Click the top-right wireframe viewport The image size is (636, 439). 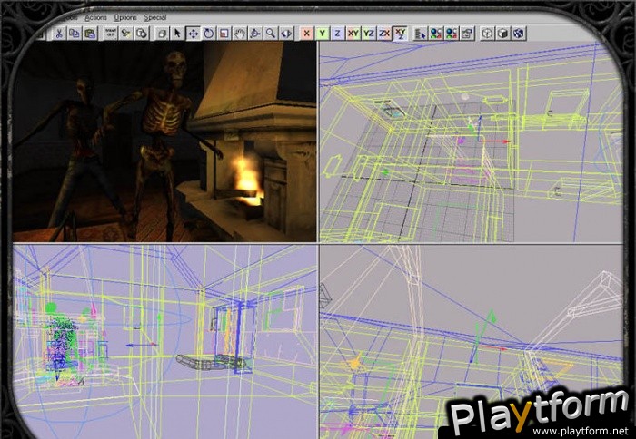click(x=472, y=141)
